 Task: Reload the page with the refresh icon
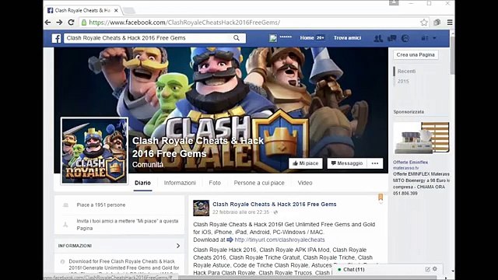[x=71, y=23]
